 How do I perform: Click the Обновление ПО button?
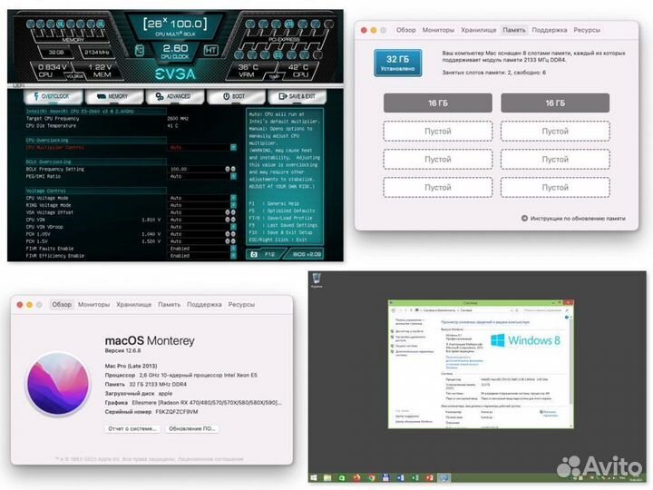pyautogui.click(x=192, y=428)
